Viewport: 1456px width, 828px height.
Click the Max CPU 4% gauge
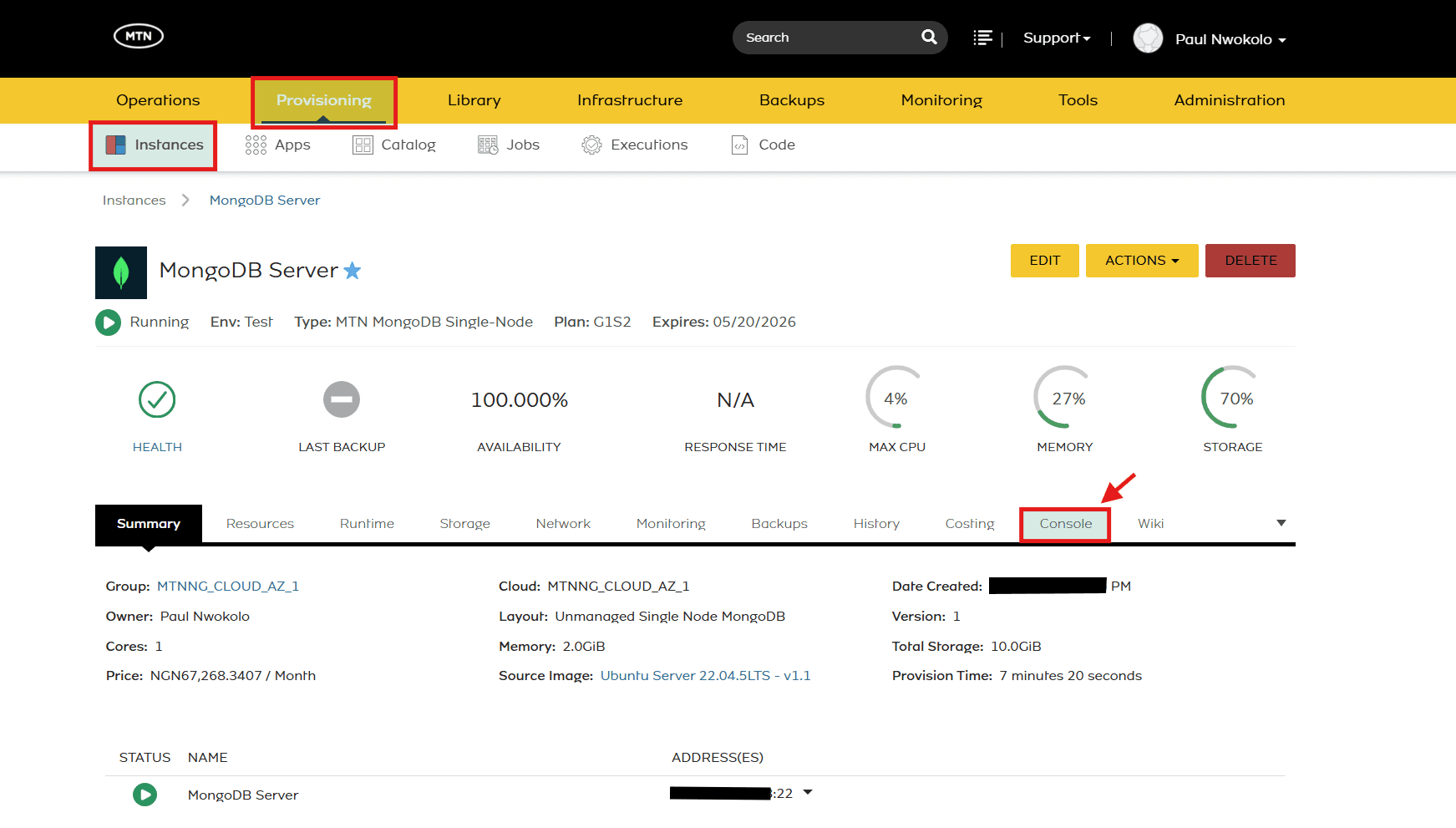pyautogui.click(x=896, y=398)
